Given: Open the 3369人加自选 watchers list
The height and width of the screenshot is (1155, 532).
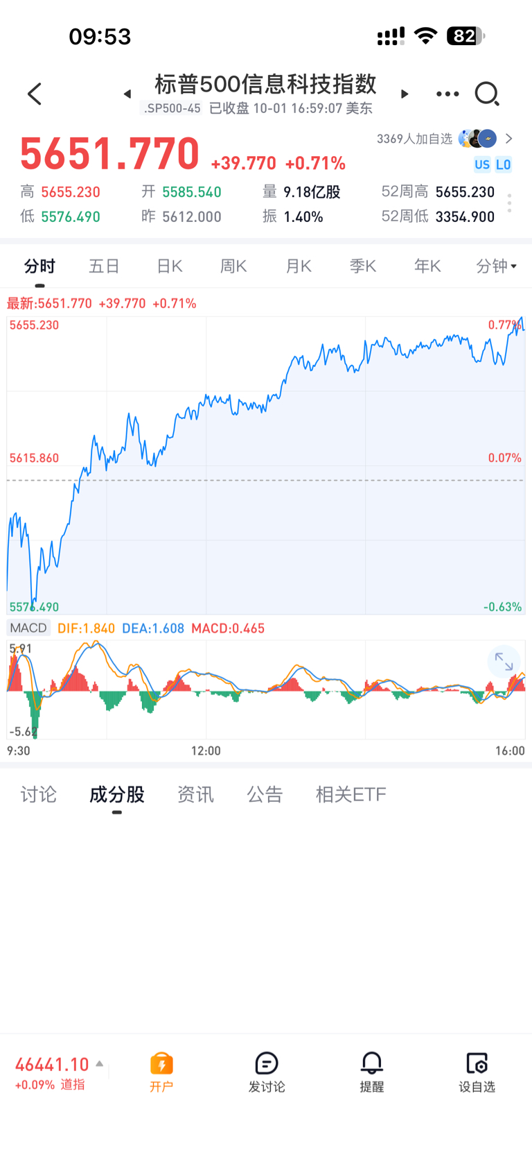Looking at the screenshot, I should point(444,139).
